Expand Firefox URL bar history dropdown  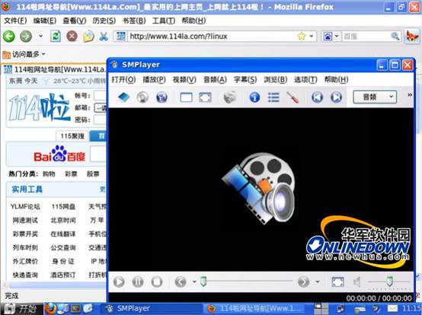[312, 36]
